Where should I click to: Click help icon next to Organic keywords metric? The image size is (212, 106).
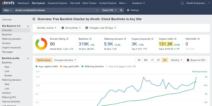(152, 39)
